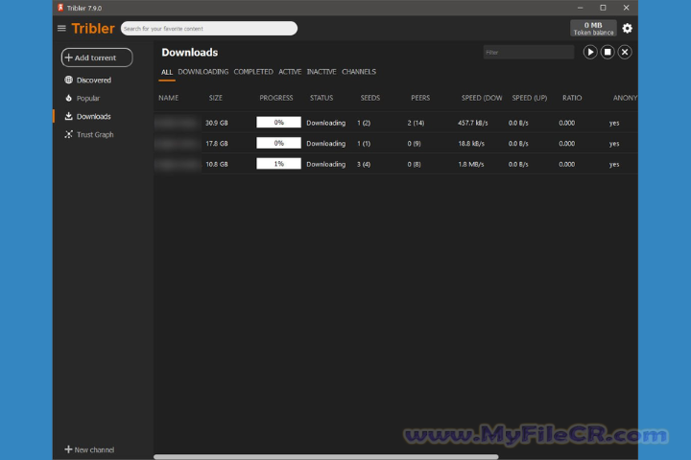
Task: Sort by the SPEED (UP) column header
Action: 529,98
